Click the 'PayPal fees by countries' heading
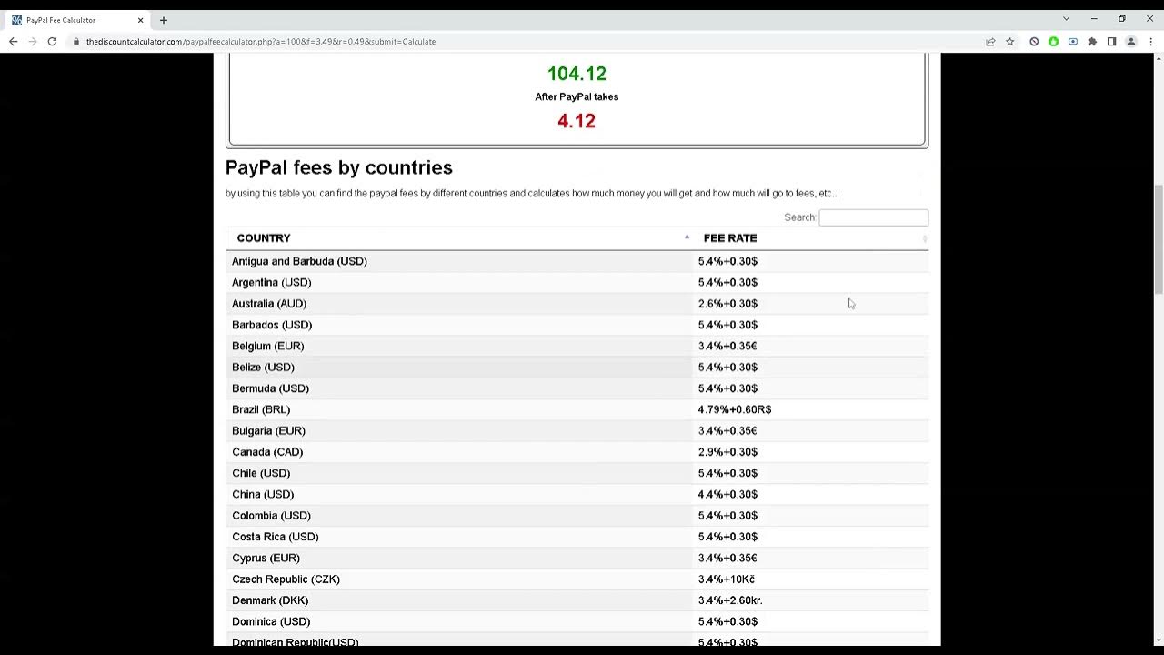Viewport: 1164px width, 655px height. (x=338, y=167)
